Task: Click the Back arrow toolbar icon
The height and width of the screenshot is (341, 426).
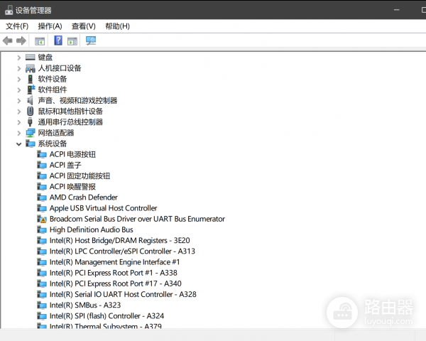Action: click(x=8, y=40)
